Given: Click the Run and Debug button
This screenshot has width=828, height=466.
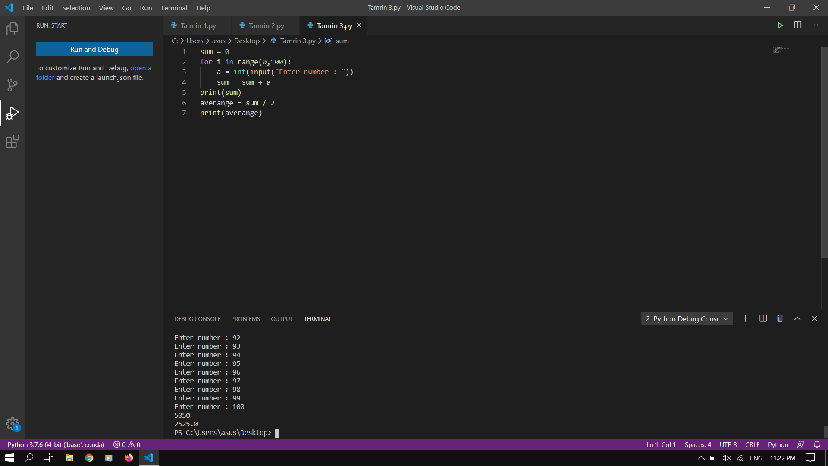Looking at the screenshot, I should click(x=94, y=49).
